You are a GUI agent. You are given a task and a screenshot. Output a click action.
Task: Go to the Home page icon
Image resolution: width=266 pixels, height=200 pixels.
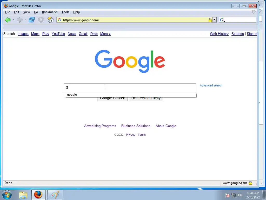click(51, 20)
